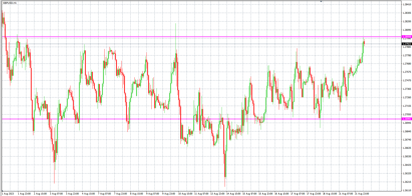This screenshot has width=412, height=196.
Task: Click the 1 Aug 2023 time label
Action: pos(8,194)
